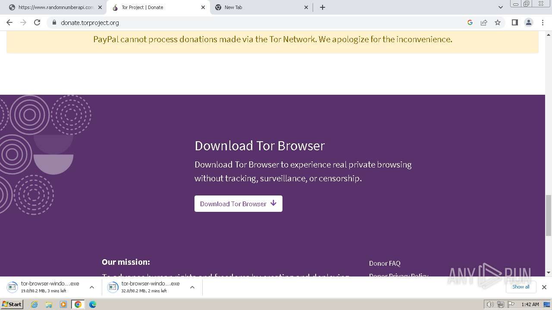Click the forward navigation arrow
Screen dimensions: 552x310
click(23, 22)
